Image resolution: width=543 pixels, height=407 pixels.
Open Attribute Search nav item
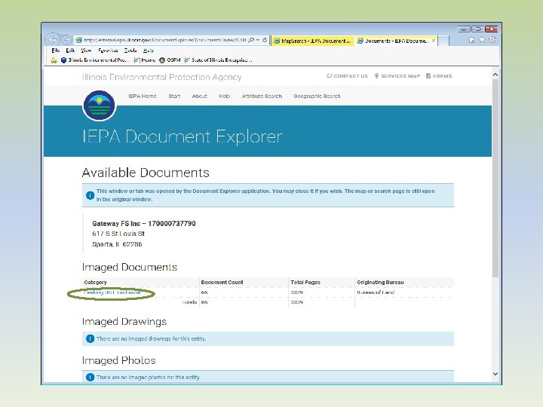coord(262,96)
